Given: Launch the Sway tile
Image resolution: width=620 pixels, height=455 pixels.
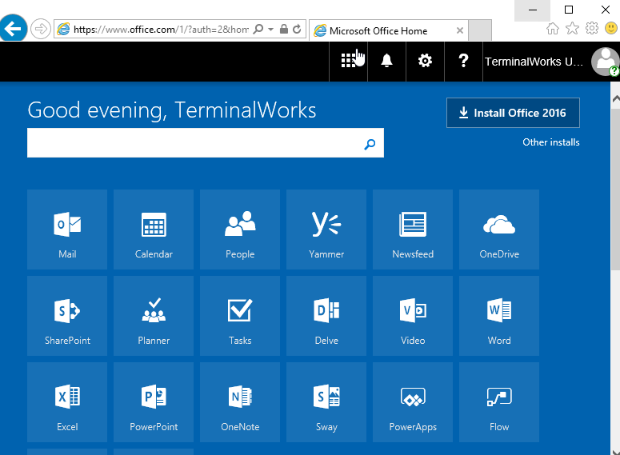Looking at the screenshot, I should coord(326,402).
